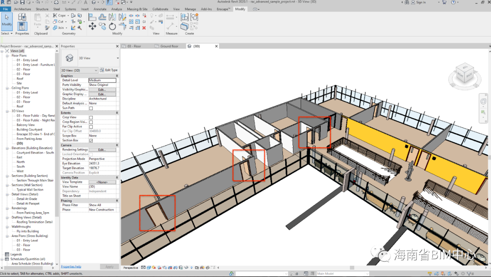Open the Properties help link
Viewport: 491px width, 277px height.
(x=71, y=267)
